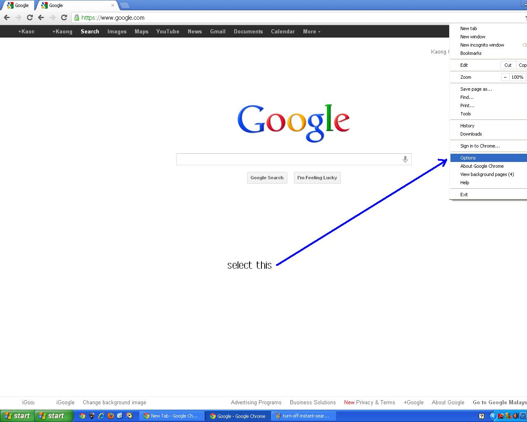The image size is (527, 422).
Task: Open News in the Google bar
Action: click(x=195, y=31)
